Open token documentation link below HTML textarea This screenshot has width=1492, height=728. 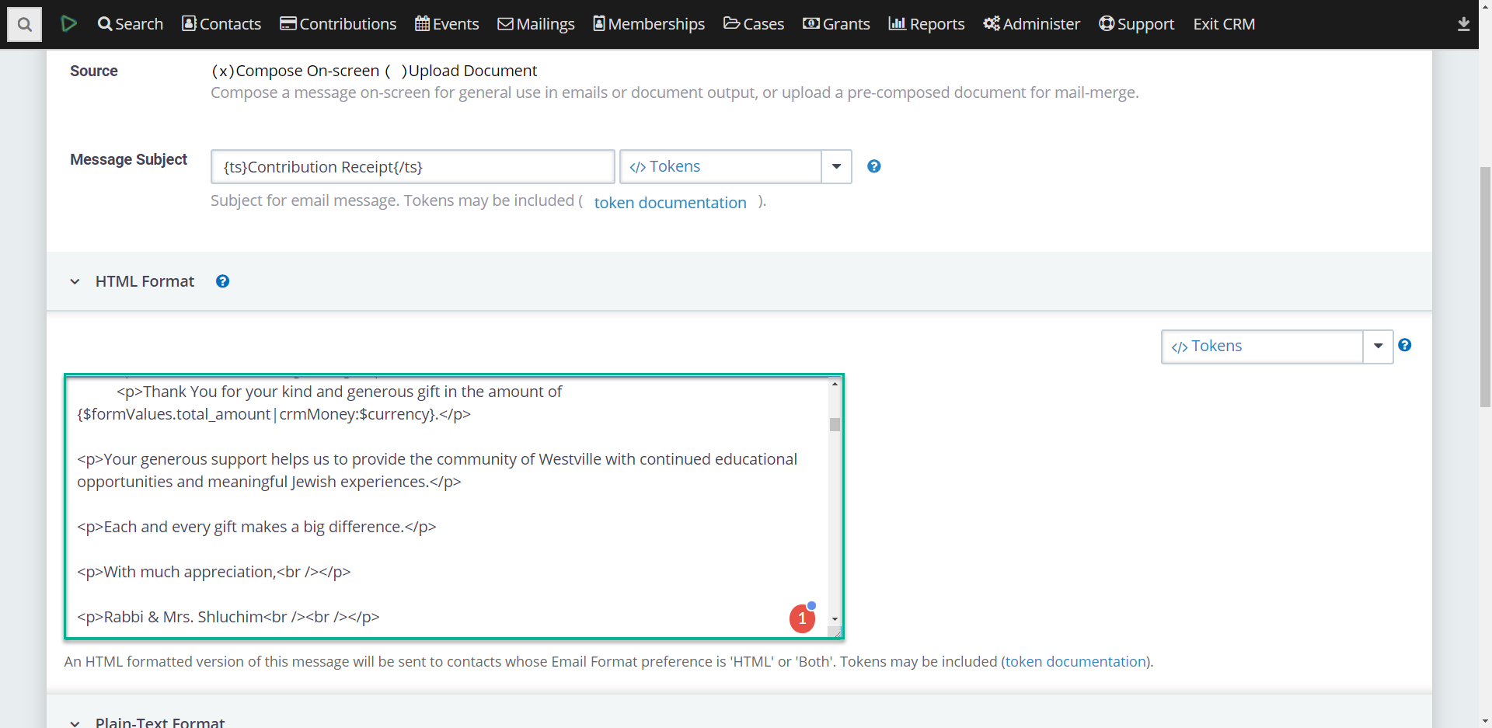[1075, 662]
